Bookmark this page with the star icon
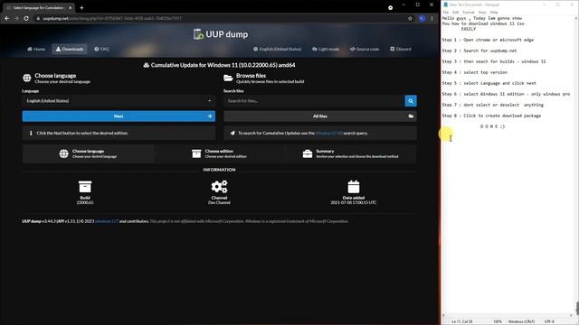The width and height of the screenshot is (579, 325). pos(410,18)
